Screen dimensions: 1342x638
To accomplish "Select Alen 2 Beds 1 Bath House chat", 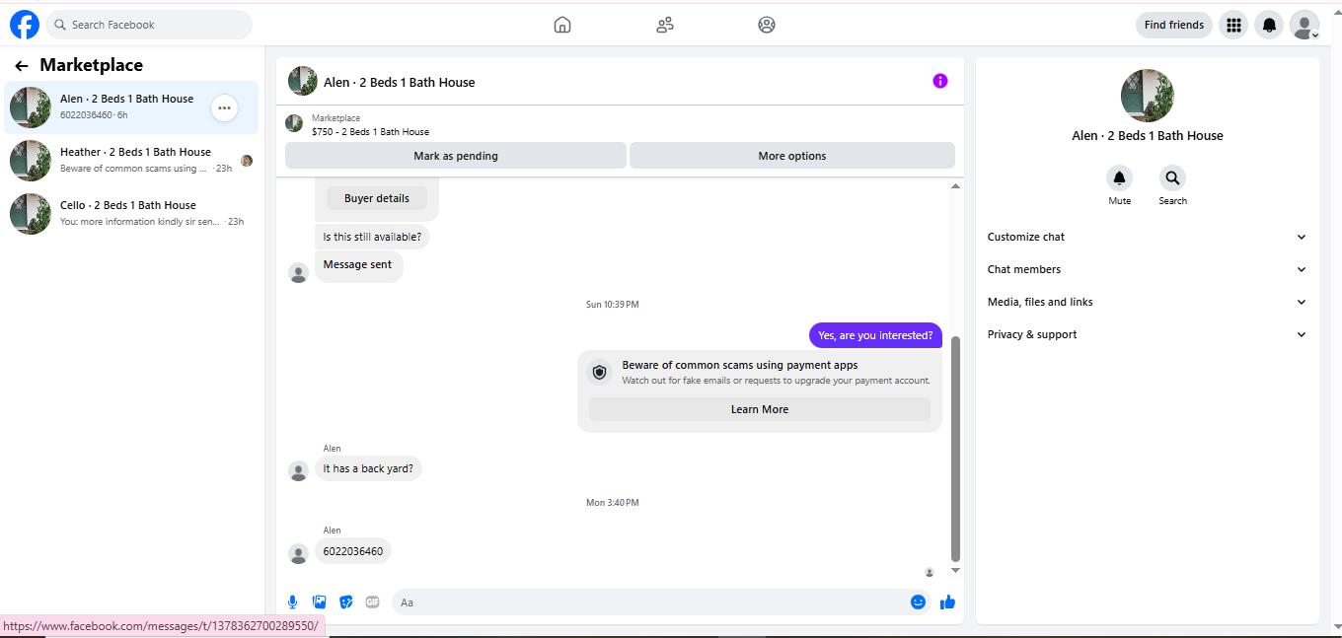I will (x=131, y=106).
